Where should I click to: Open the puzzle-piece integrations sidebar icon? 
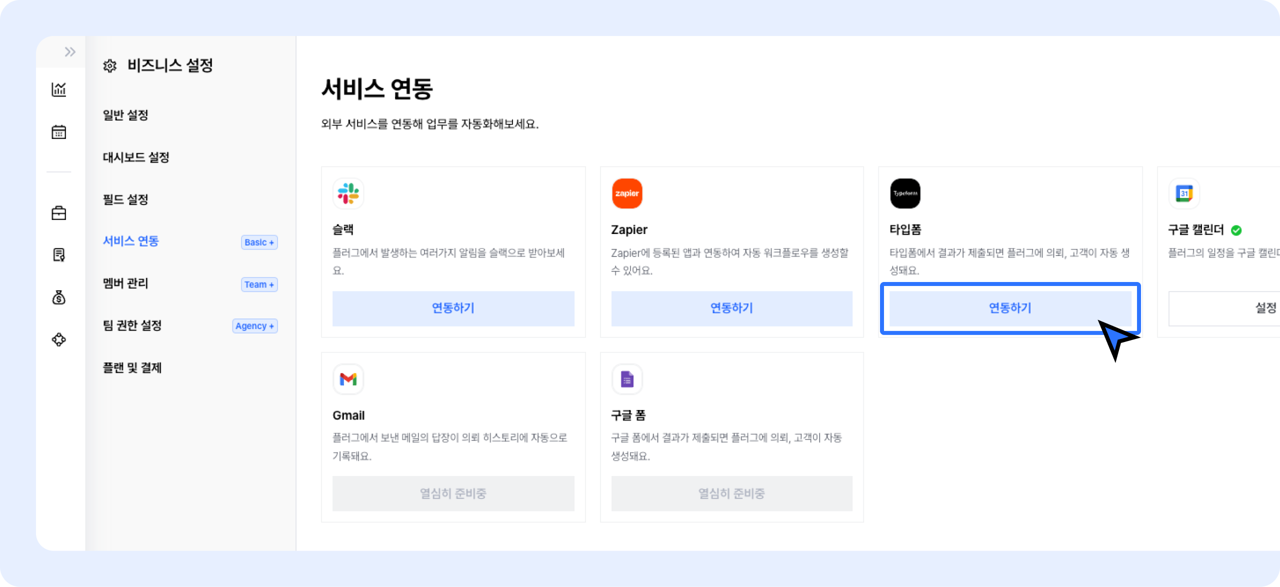(x=59, y=339)
